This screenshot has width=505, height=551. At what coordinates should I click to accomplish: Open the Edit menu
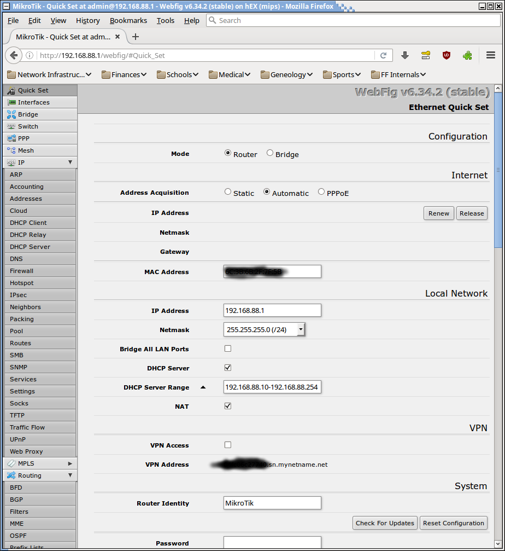pyautogui.click(x=34, y=20)
